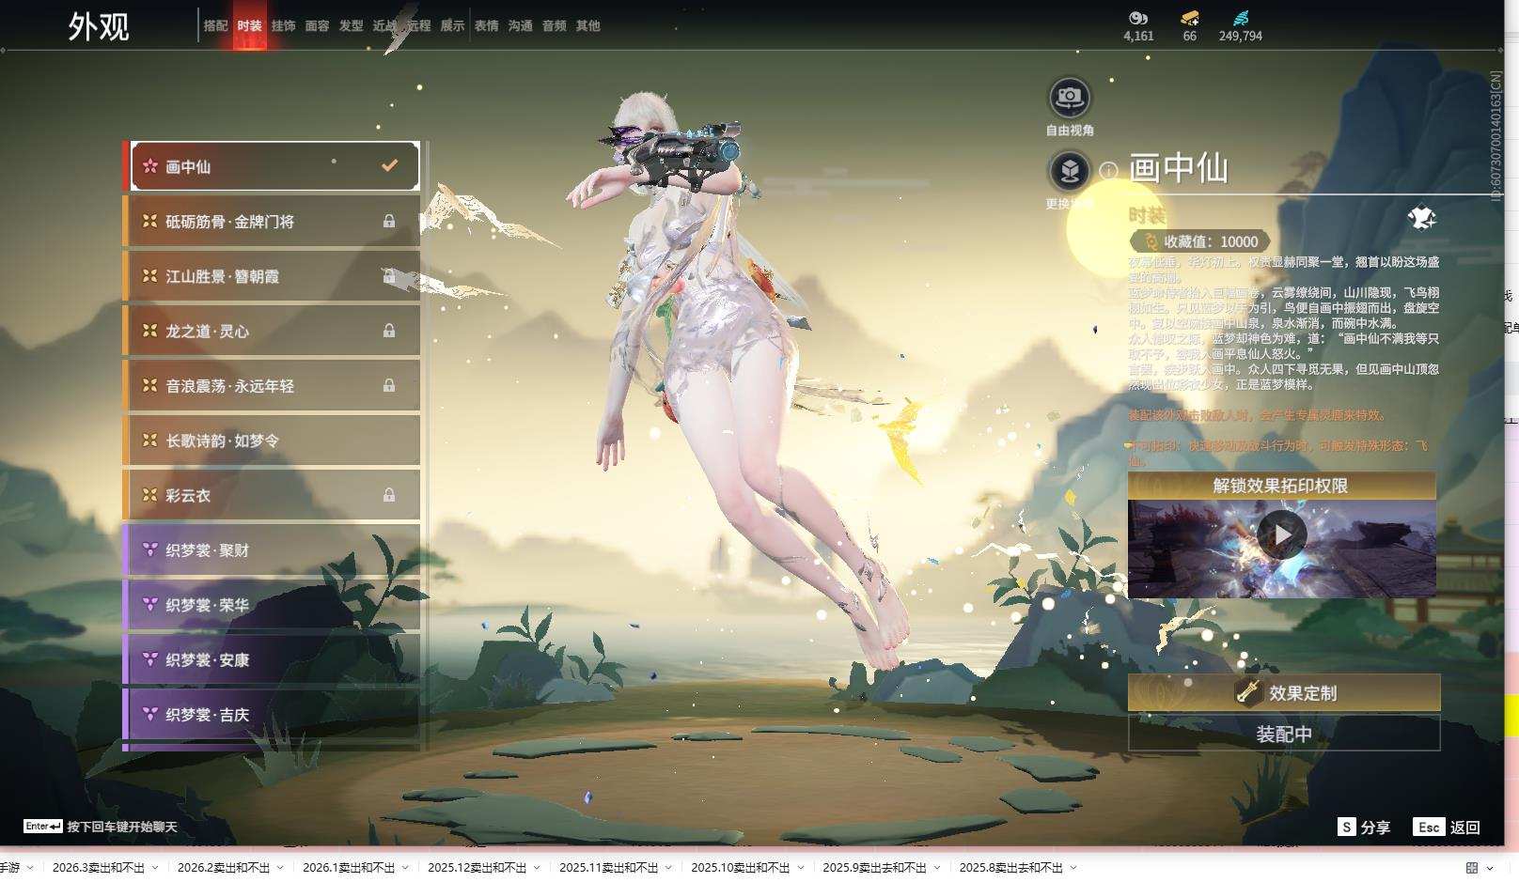This screenshot has height=882, width=1519.
Task: Click the purple icon on 织梦裳·荣华 row
Action: [x=149, y=605]
